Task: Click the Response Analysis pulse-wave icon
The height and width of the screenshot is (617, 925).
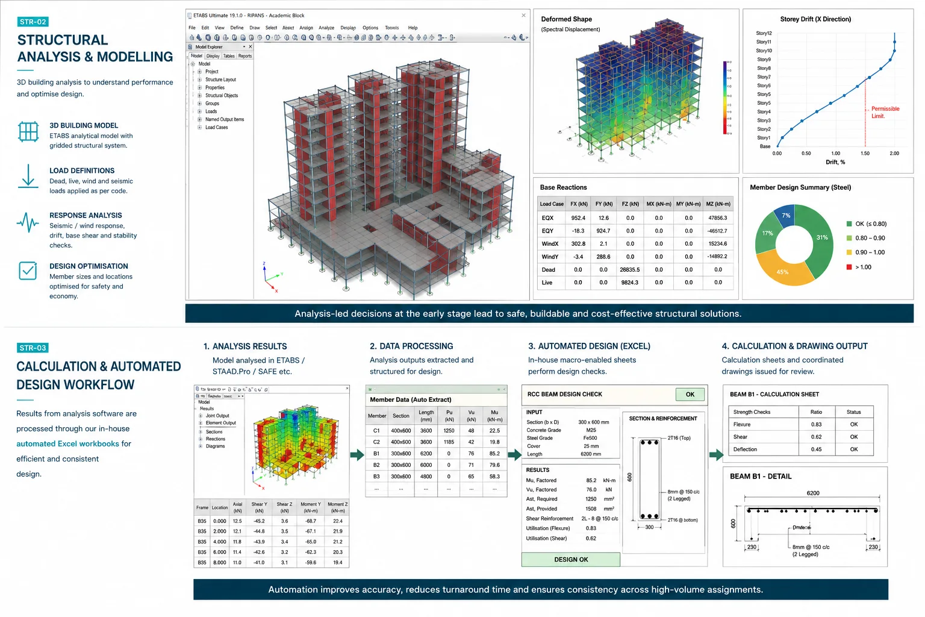Action: coord(28,222)
